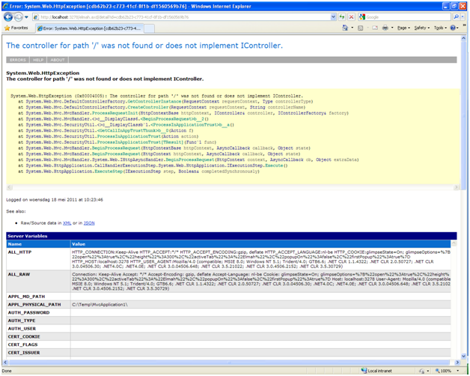Open the Home button dropdown arrow
470x376 pixels.
tap(352, 28)
